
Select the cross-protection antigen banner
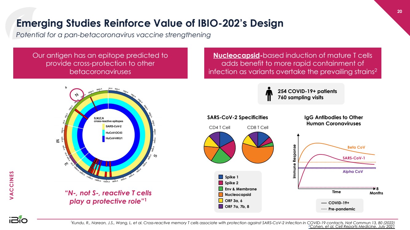pos(100,63)
